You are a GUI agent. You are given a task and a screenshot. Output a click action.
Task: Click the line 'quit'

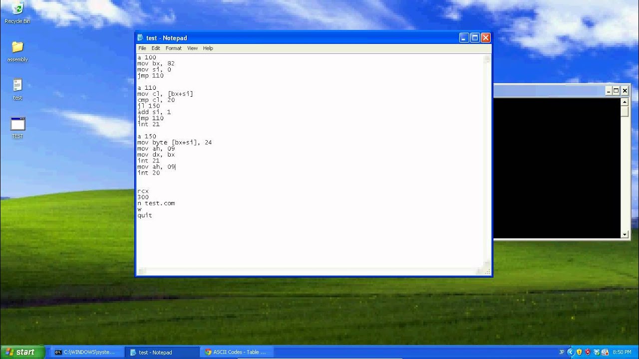145,215
